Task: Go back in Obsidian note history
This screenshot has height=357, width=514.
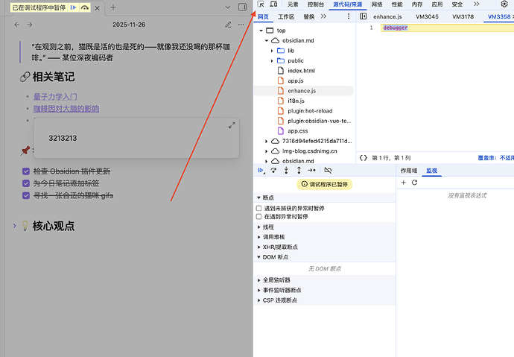Action: (x=17, y=25)
